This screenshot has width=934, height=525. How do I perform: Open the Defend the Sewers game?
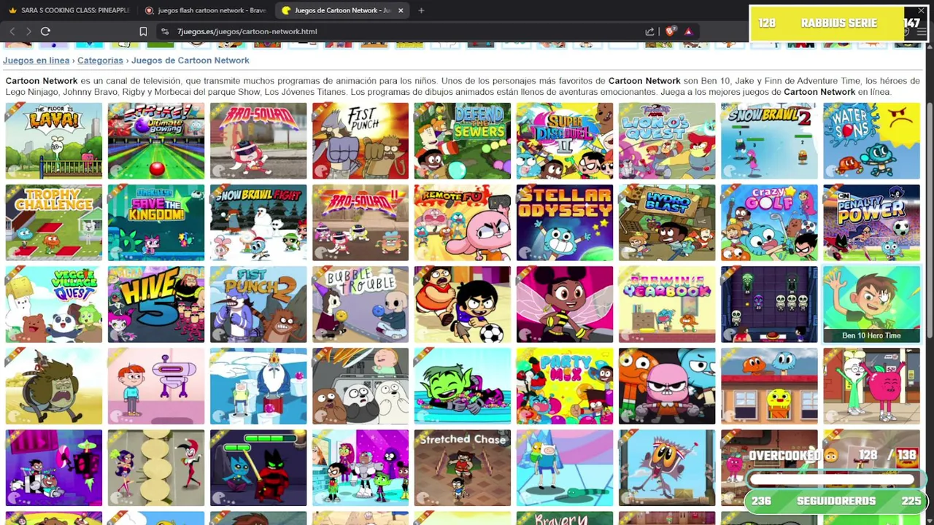pos(463,141)
